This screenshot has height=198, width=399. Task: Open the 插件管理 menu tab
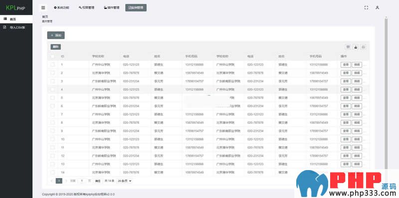coord(111,7)
